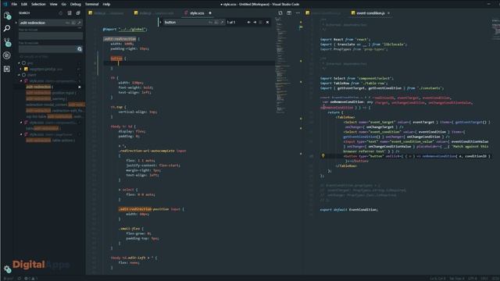This screenshot has height=281, width=500.
Task: Click search-details magnifier icon in exclude field
Action: [80, 49]
